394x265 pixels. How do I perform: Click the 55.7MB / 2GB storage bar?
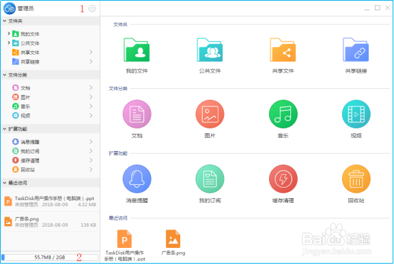click(x=50, y=257)
